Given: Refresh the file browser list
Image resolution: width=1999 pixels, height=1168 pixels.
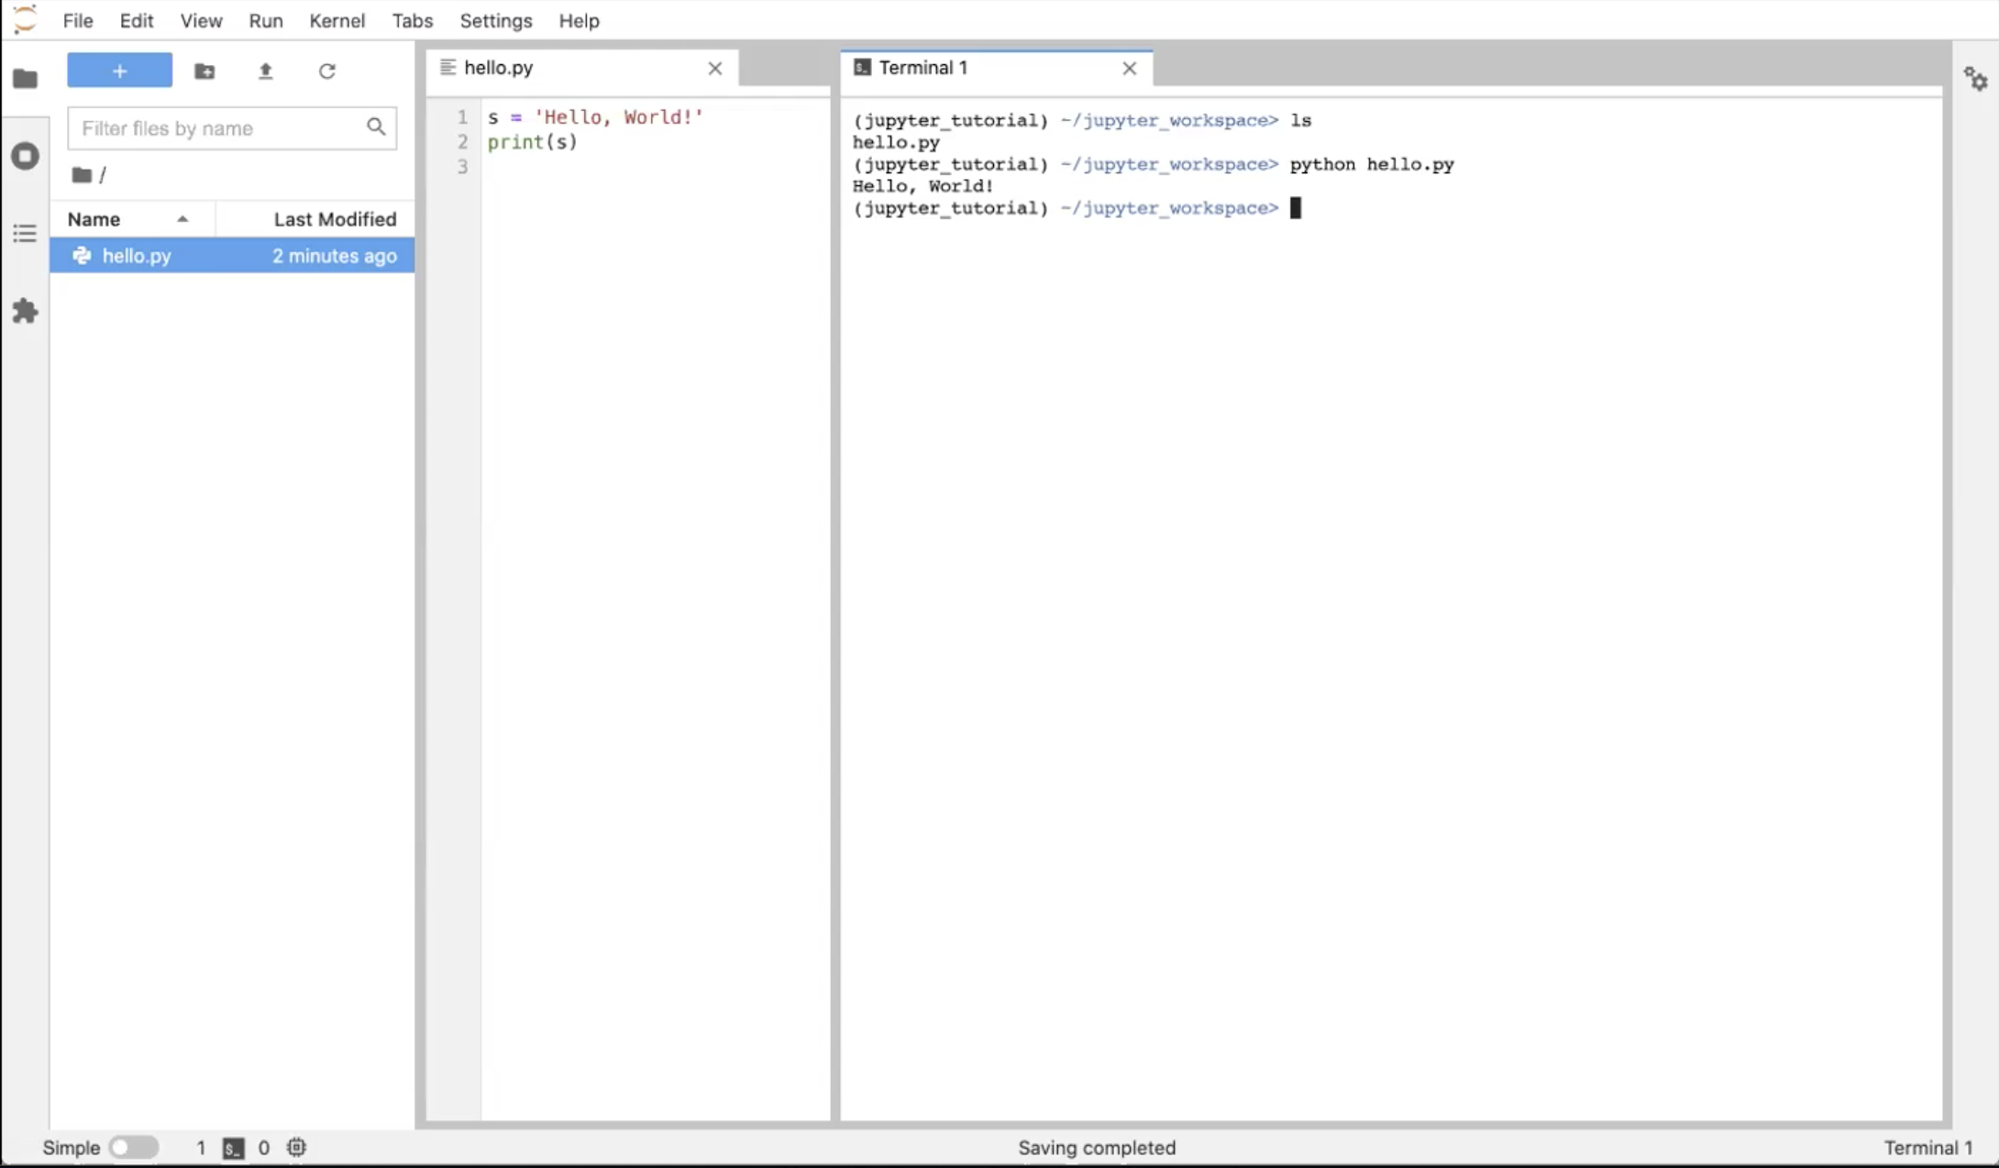Looking at the screenshot, I should (x=327, y=71).
